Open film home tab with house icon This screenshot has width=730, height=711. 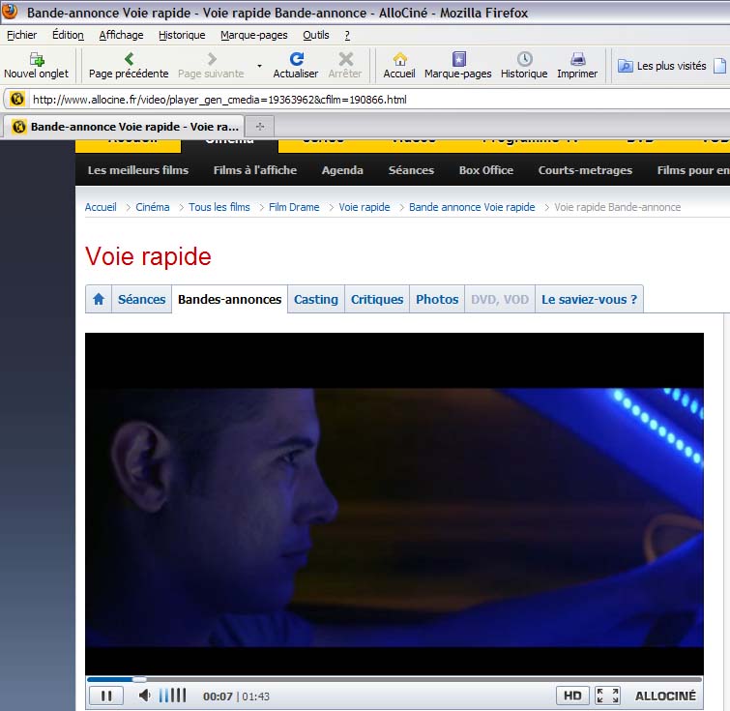(x=99, y=299)
